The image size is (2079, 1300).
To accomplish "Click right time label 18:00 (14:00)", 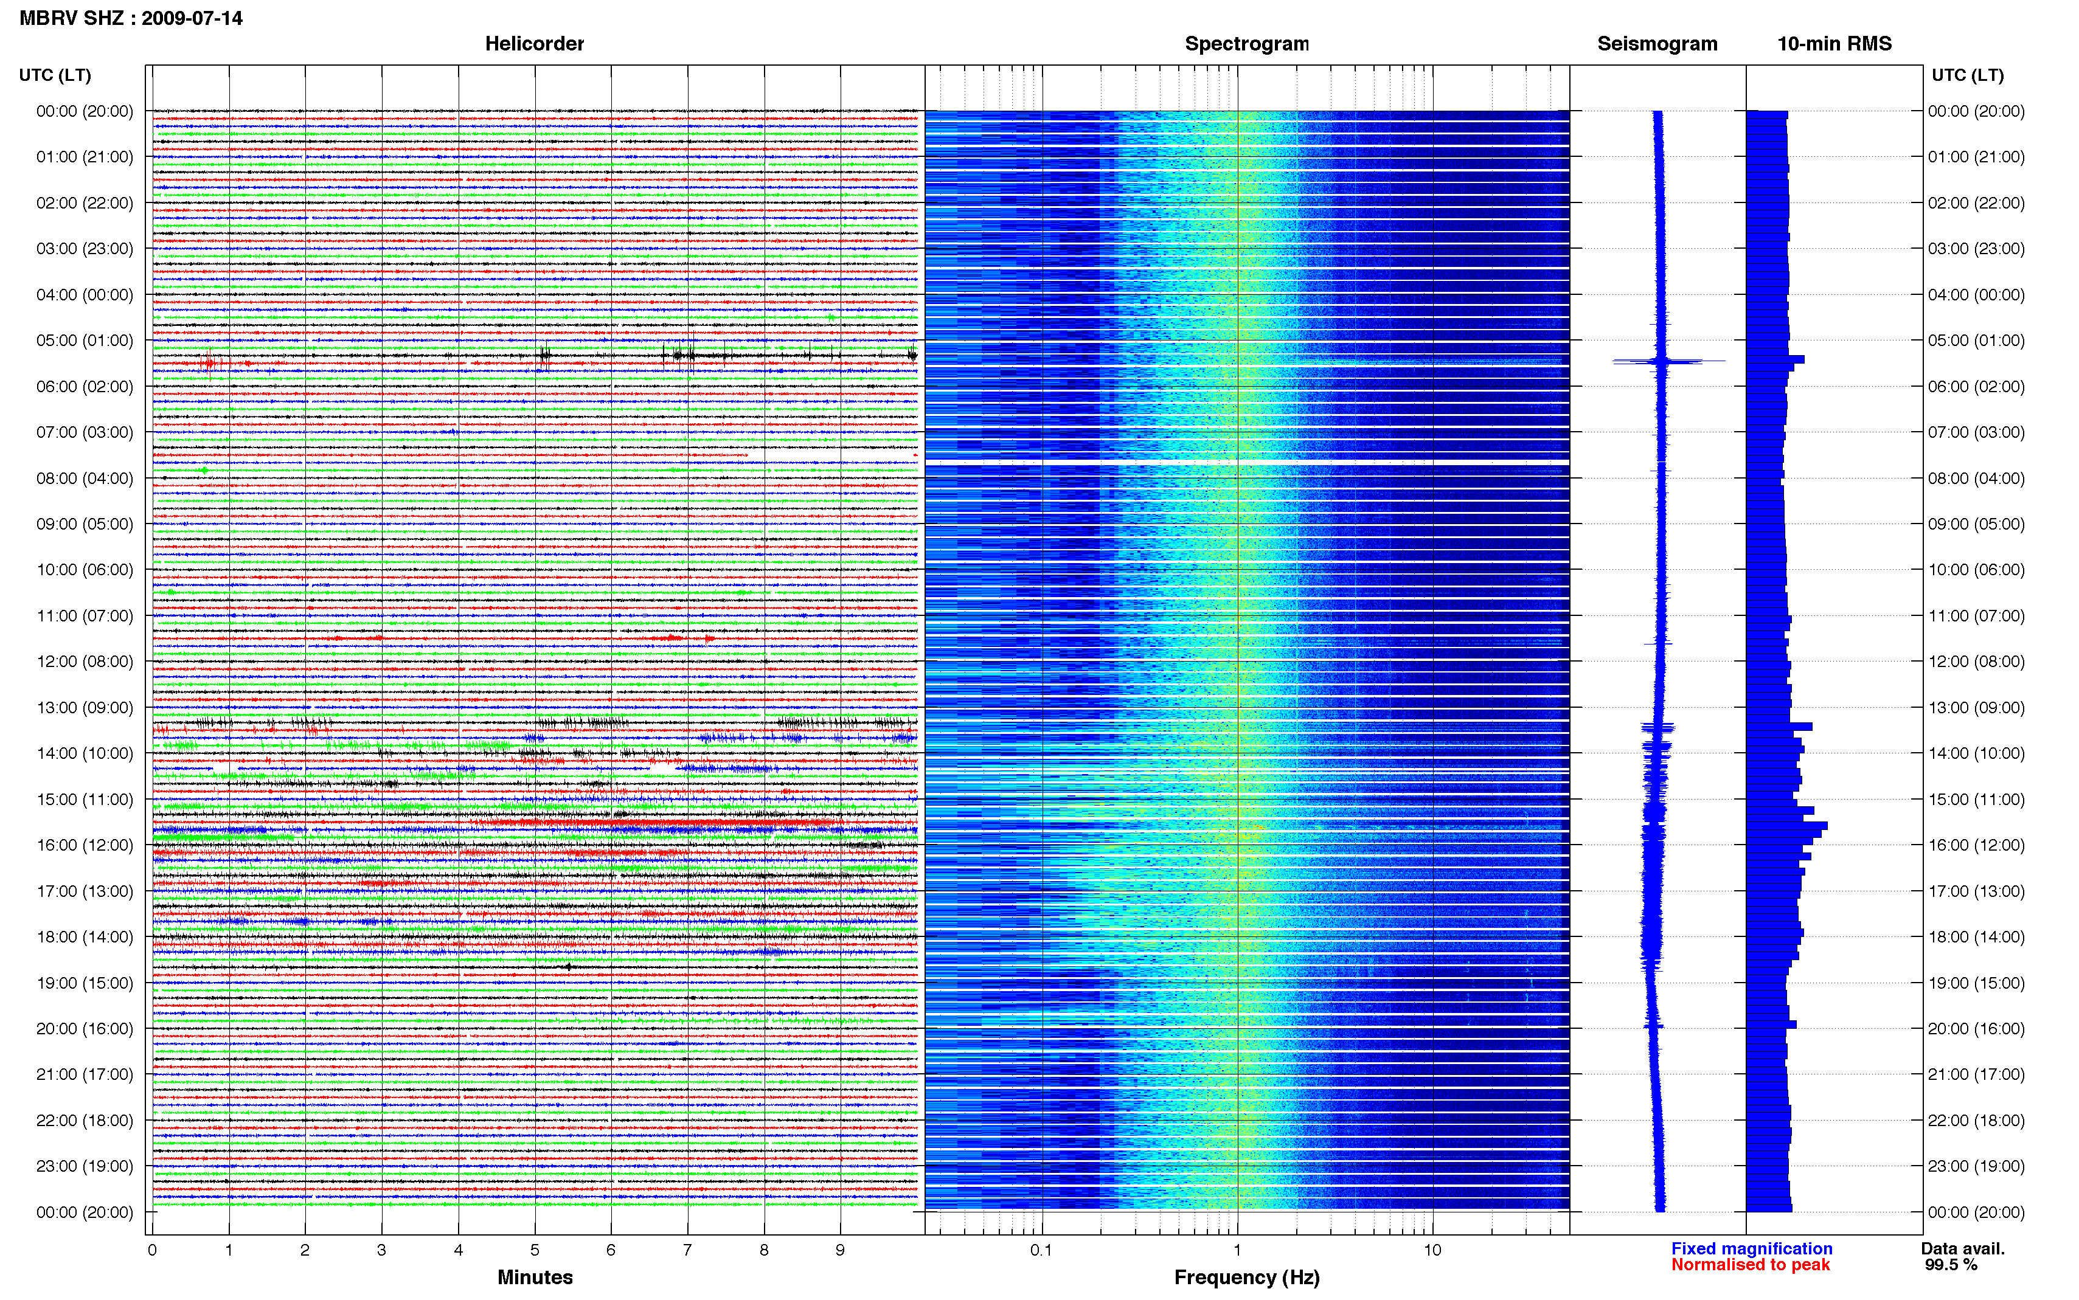I will click(x=1976, y=937).
